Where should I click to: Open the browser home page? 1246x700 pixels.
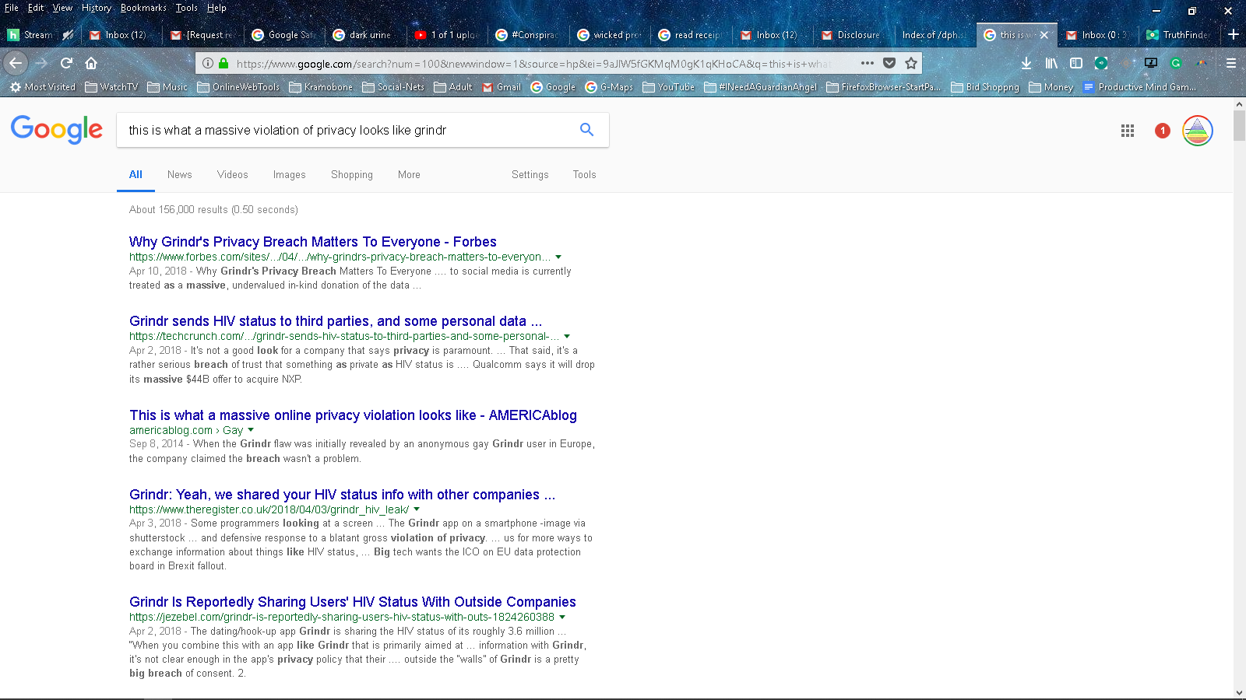pos(91,63)
